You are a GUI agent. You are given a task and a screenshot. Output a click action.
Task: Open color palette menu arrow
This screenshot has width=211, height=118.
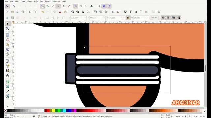point(205,111)
